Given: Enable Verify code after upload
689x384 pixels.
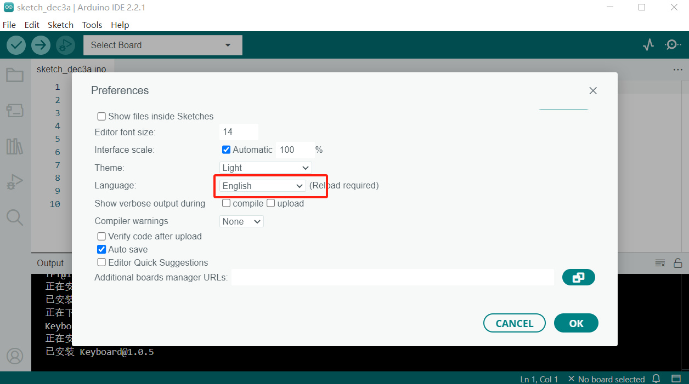Looking at the screenshot, I should [101, 237].
